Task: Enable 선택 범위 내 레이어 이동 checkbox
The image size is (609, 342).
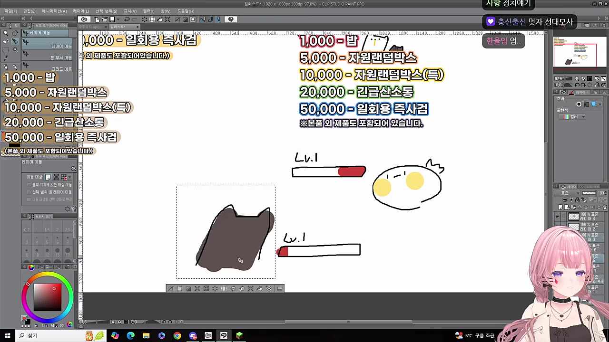Action: click(29, 192)
